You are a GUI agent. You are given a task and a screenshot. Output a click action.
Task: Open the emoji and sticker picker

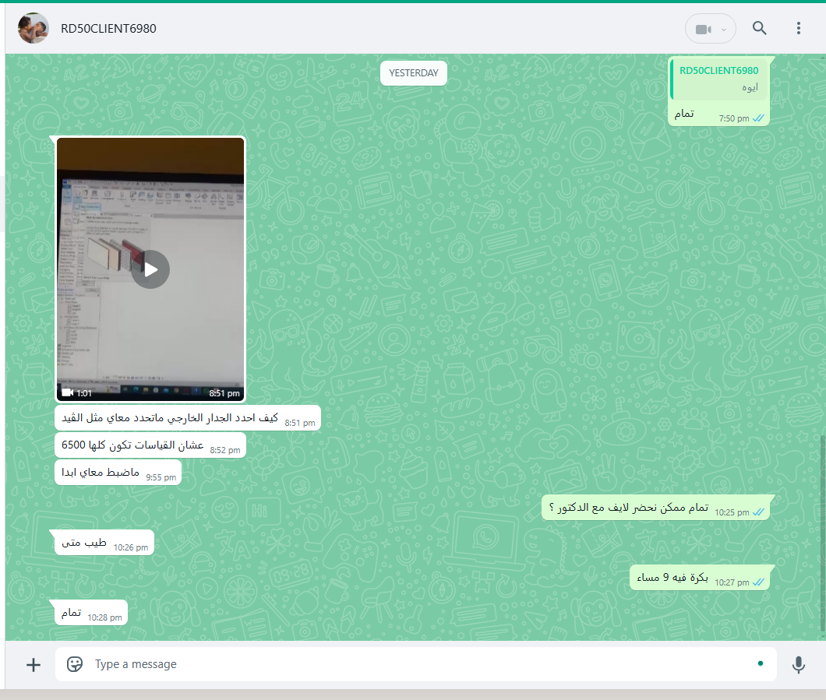coord(75,664)
